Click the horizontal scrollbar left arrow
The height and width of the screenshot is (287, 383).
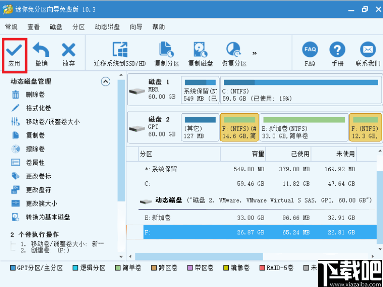tap(131, 256)
